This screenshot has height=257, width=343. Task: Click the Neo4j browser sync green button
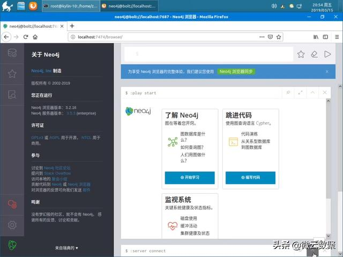point(236,71)
